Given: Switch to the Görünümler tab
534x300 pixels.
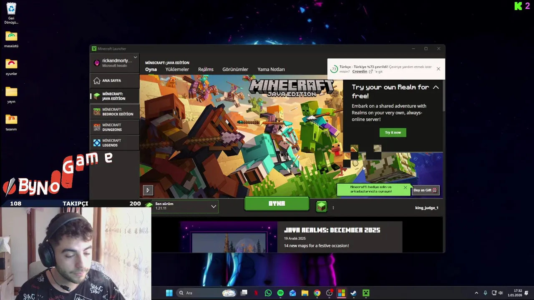Looking at the screenshot, I should (x=235, y=70).
